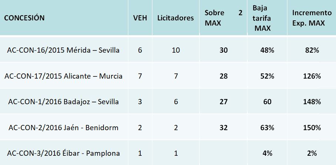
Task: Select the 52% Baja tarifa cell
Action: tap(267, 76)
